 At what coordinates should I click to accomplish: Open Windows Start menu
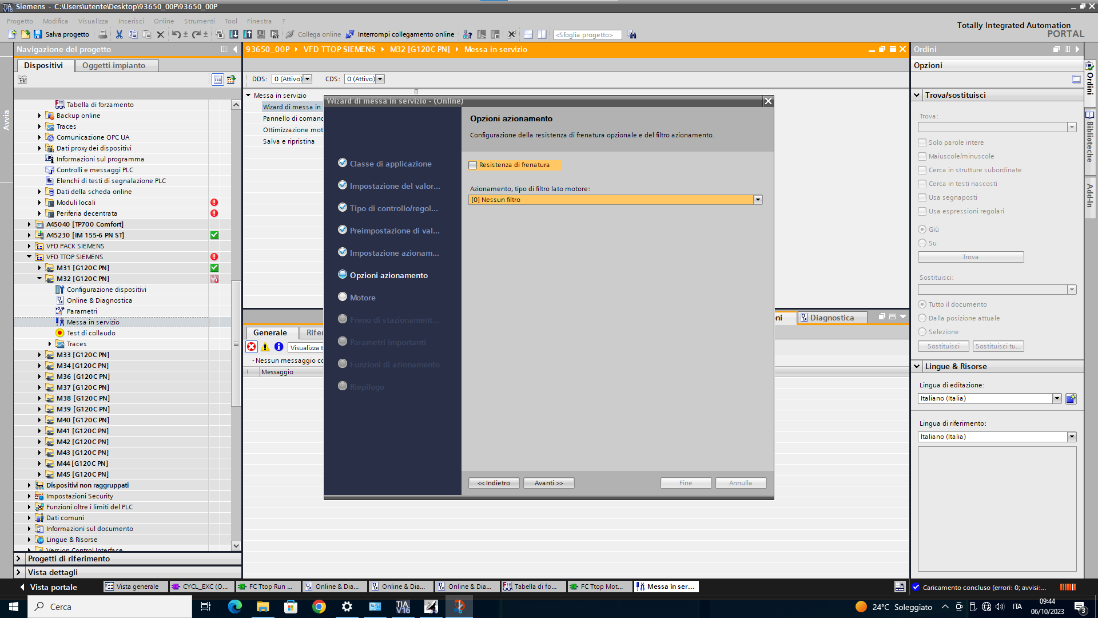click(x=14, y=607)
